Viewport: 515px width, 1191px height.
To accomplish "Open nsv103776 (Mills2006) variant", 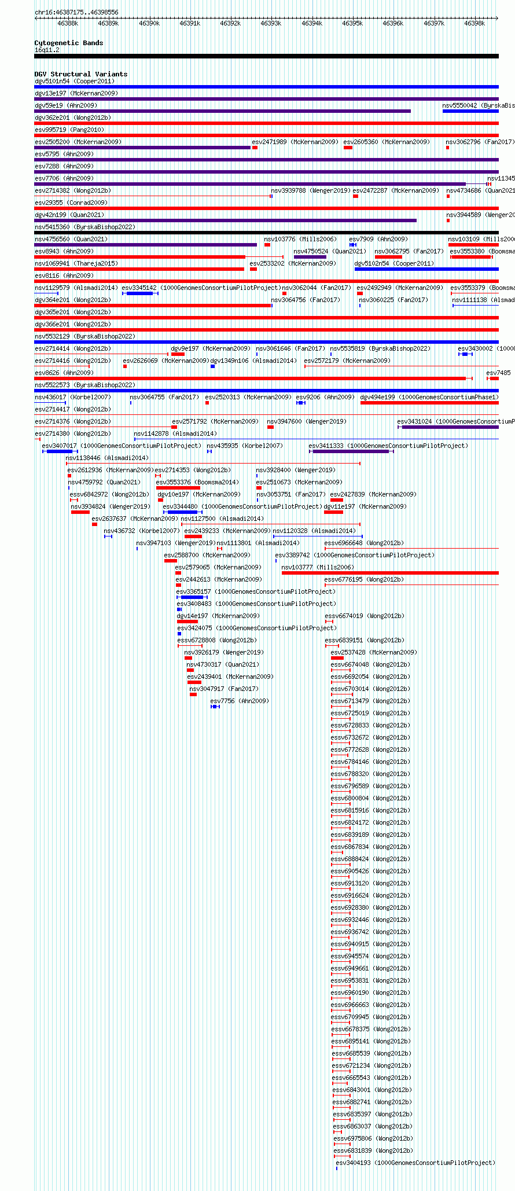I will [x=300, y=240].
